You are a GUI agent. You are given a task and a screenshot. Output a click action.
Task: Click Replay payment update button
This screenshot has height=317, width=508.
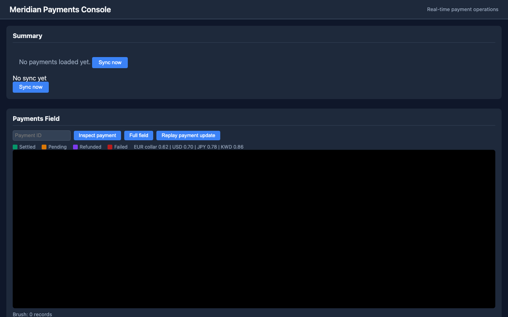[x=188, y=135]
